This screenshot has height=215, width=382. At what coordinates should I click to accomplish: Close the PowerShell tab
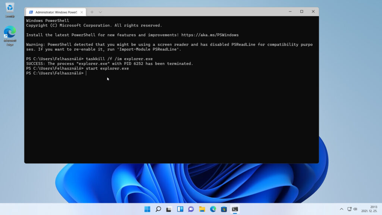point(82,12)
